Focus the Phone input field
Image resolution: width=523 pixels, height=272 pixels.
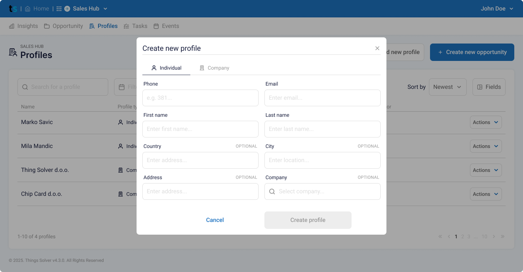click(200, 98)
